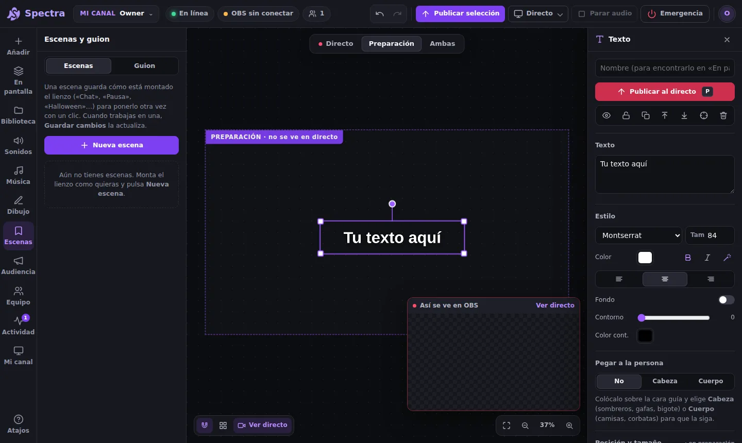
Task: Click Publicar al directo
Action: 665,92
